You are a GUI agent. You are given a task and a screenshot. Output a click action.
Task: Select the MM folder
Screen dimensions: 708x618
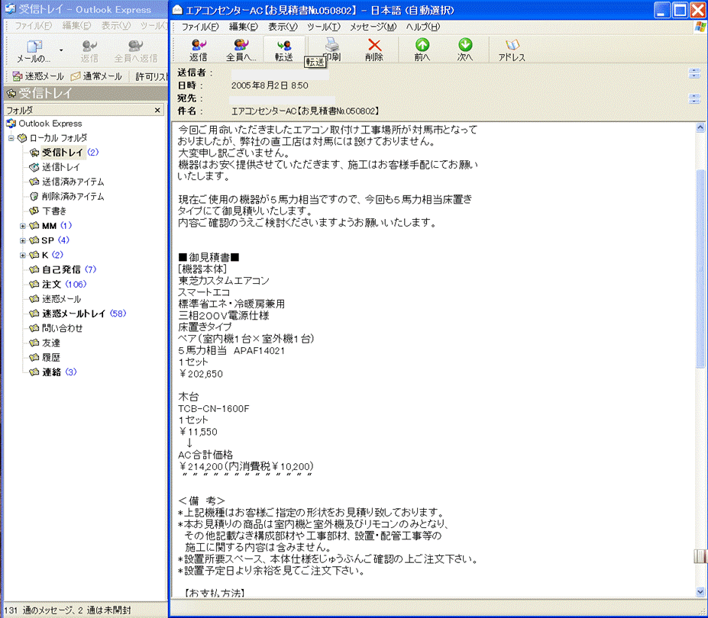coord(50,226)
